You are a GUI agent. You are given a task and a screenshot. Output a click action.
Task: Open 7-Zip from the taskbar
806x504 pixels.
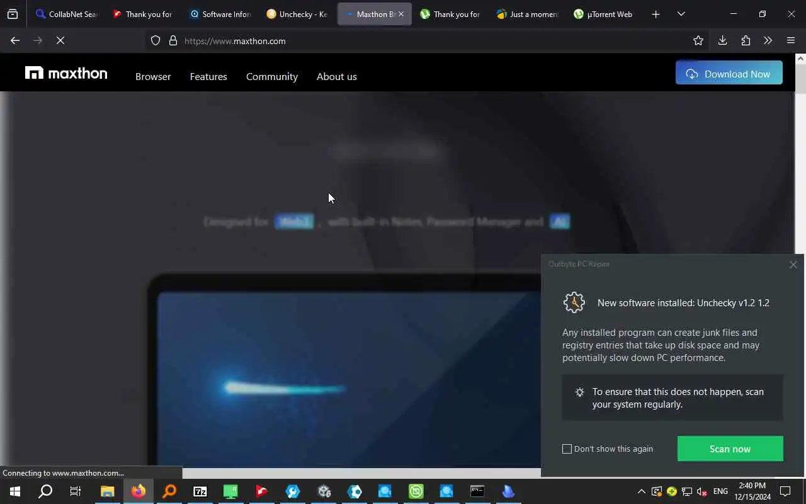tap(200, 491)
